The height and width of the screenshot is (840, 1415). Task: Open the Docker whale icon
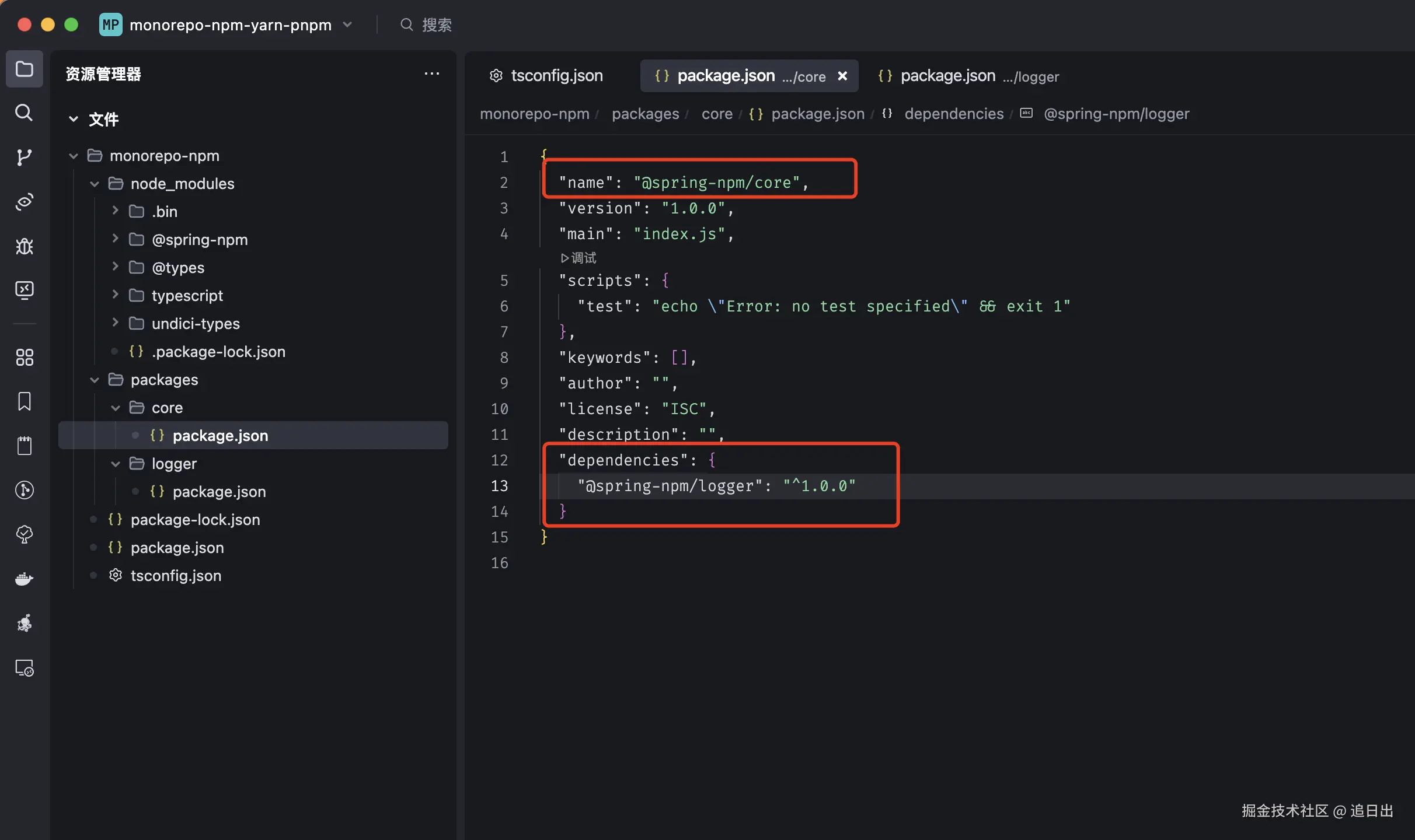tap(24, 579)
